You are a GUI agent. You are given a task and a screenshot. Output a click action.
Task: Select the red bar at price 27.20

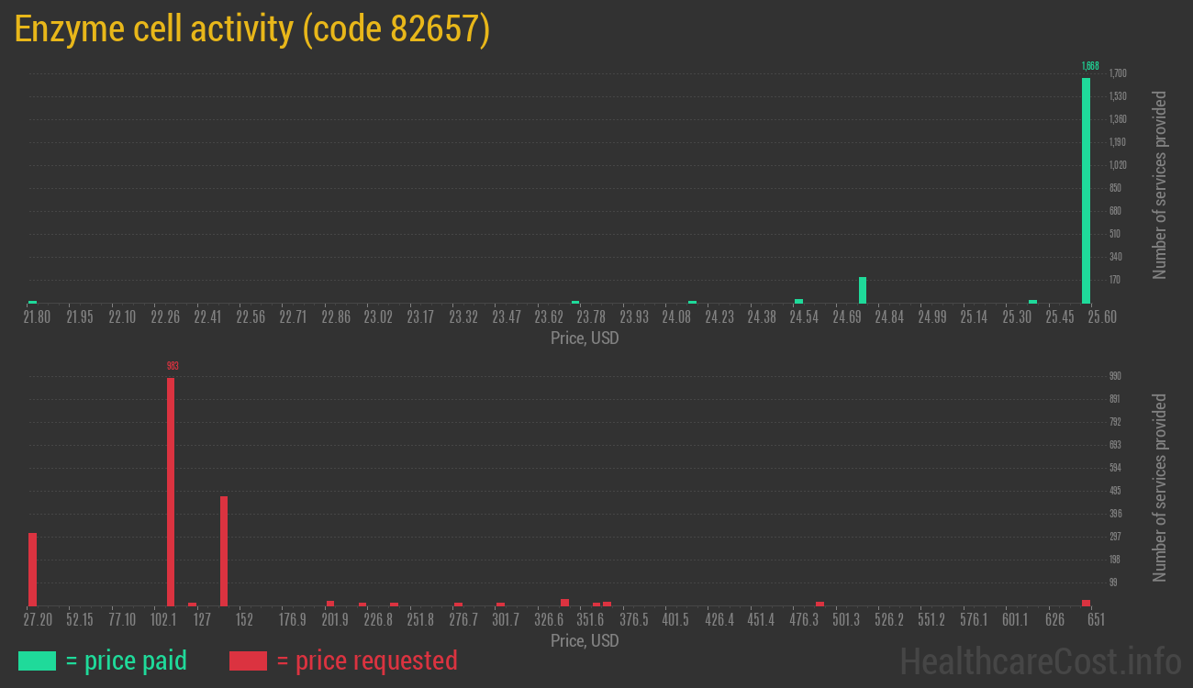coord(32,569)
